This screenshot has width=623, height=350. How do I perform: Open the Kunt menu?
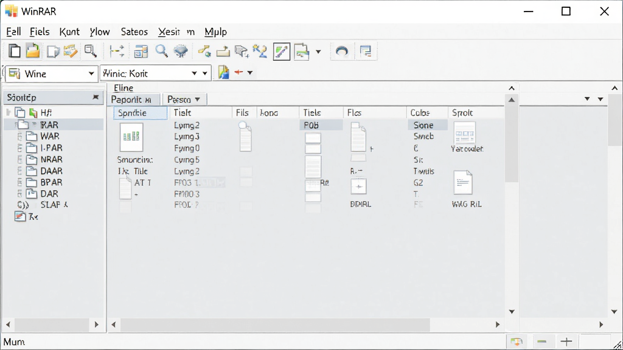point(69,32)
